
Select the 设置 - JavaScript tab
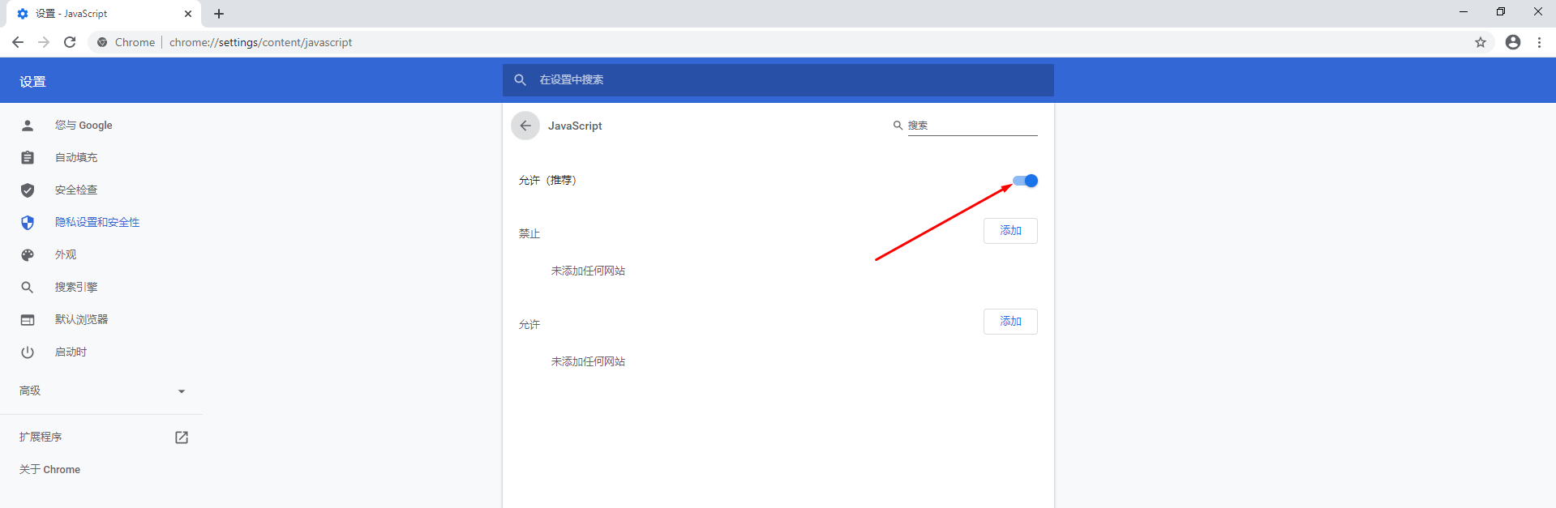click(x=103, y=14)
